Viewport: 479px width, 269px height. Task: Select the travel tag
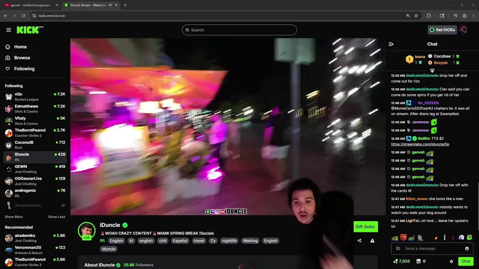point(199,241)
